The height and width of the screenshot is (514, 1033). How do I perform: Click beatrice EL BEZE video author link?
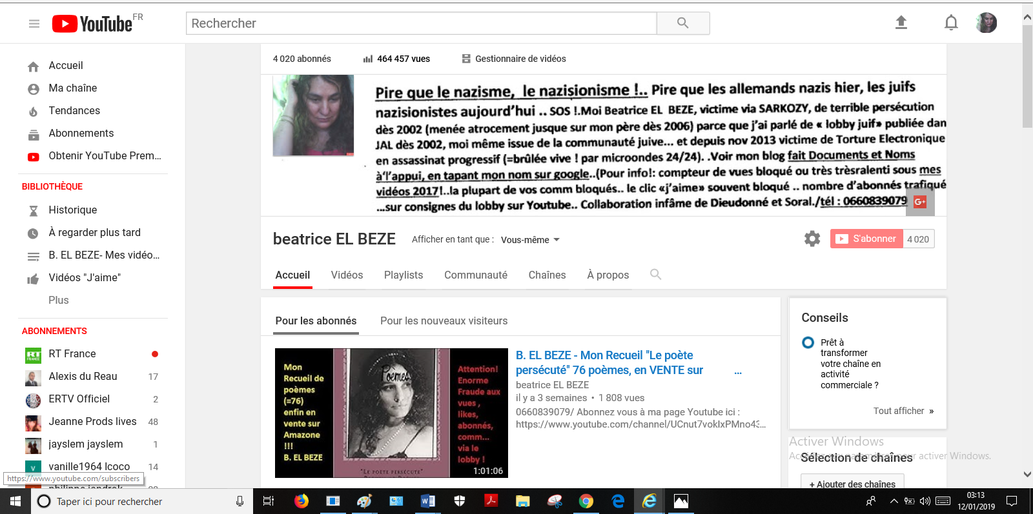[x=553, y=385]
